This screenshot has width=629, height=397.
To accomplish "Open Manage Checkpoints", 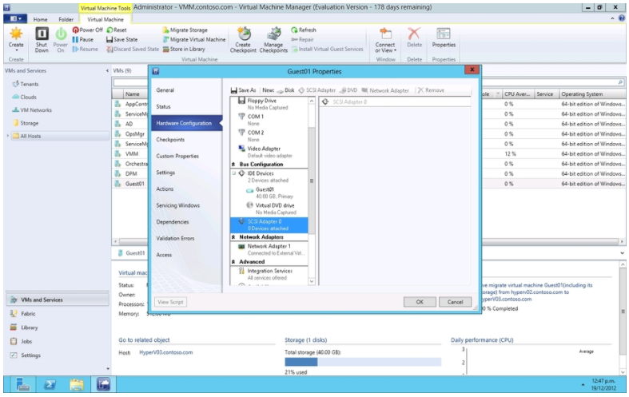I will (x=273, y=40).
